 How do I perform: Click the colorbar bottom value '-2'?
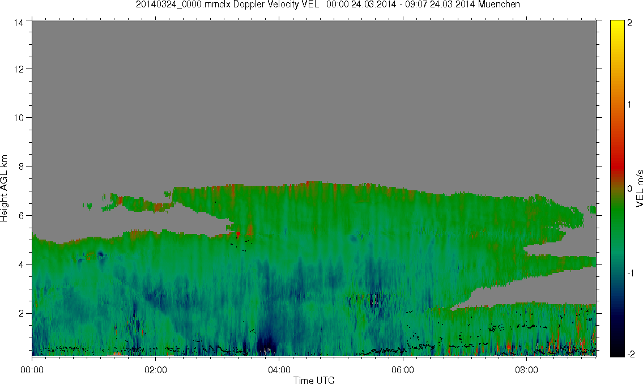(x=631, y=354)
